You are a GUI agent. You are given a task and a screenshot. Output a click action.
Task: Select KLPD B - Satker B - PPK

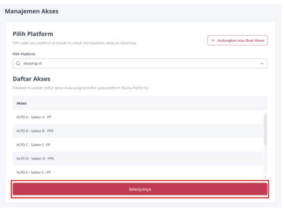(138, 131)
